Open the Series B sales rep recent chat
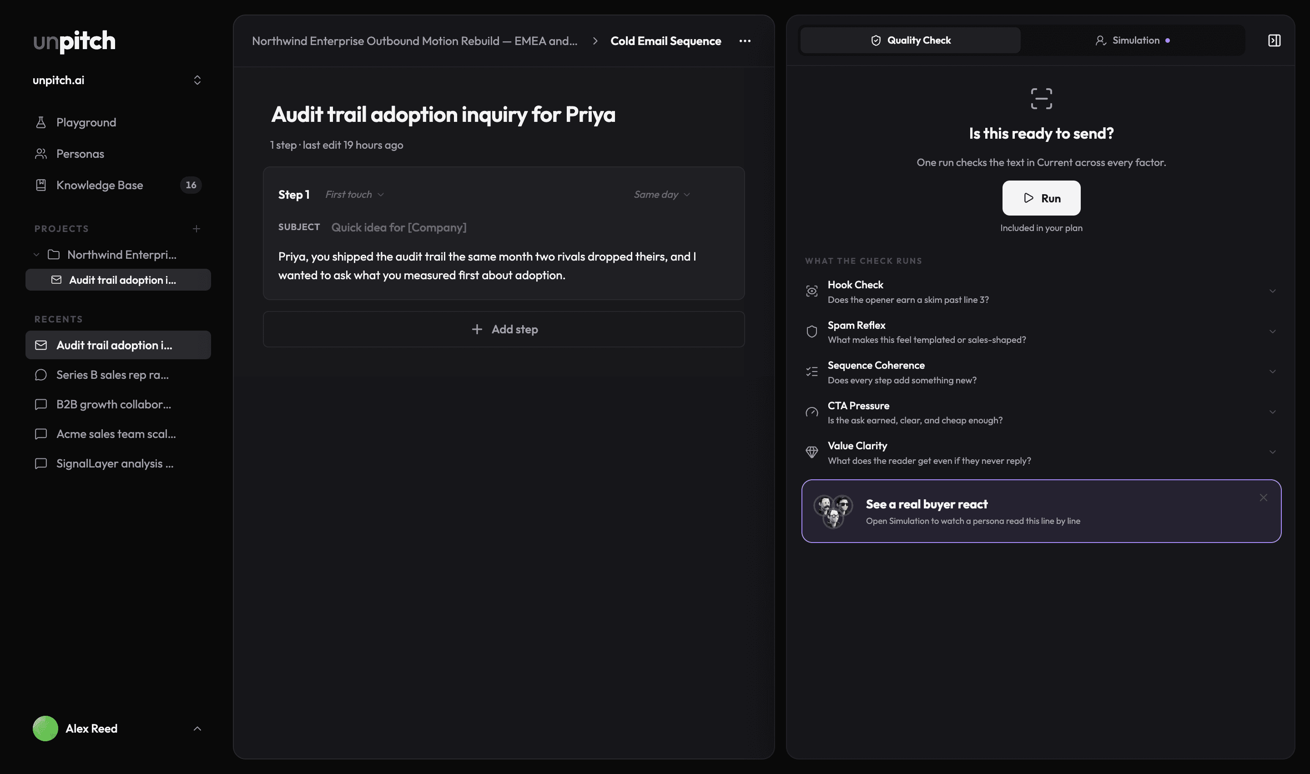1310x774 pixels. (x=118, y=374)
